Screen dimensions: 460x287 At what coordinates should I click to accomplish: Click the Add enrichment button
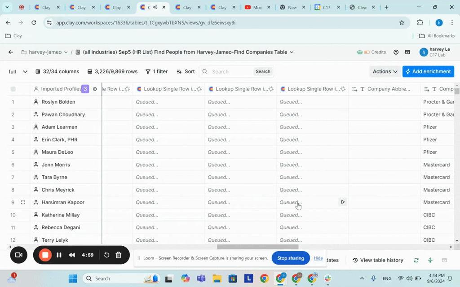428,71
